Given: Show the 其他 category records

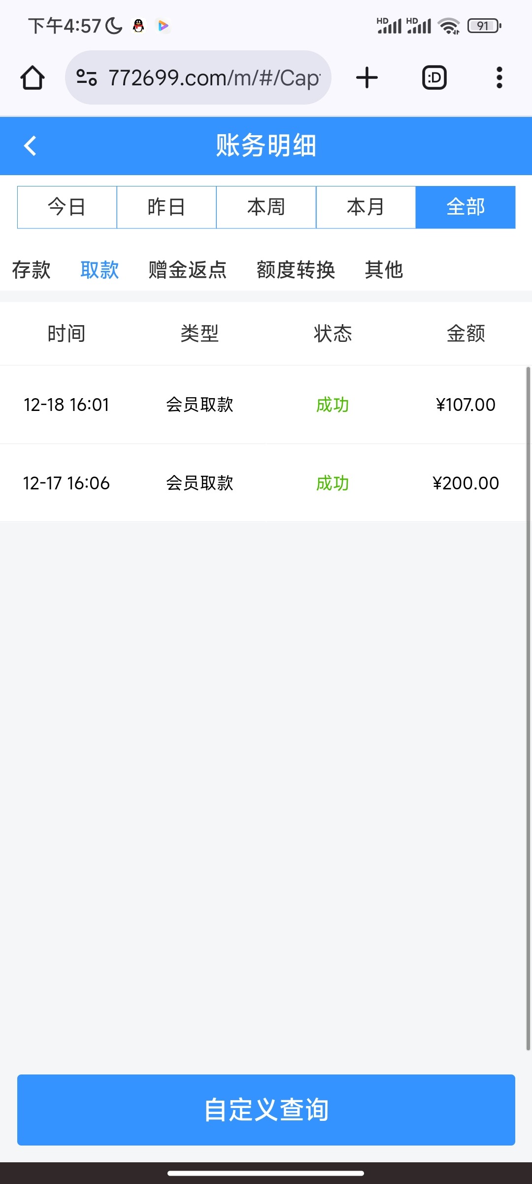Looking at the screenshot, I should click(x=384, y=270).
